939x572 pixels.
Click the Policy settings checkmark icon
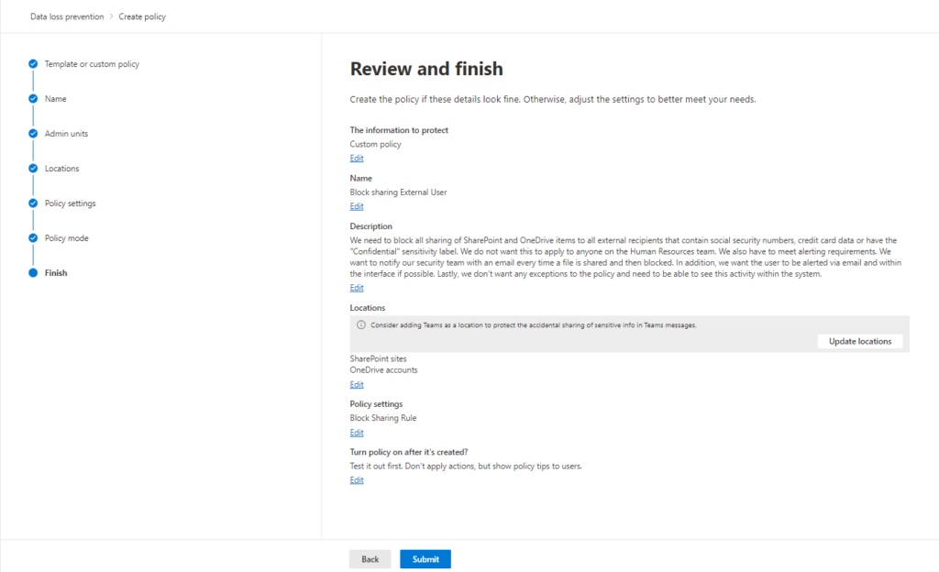tap(33, 203)
